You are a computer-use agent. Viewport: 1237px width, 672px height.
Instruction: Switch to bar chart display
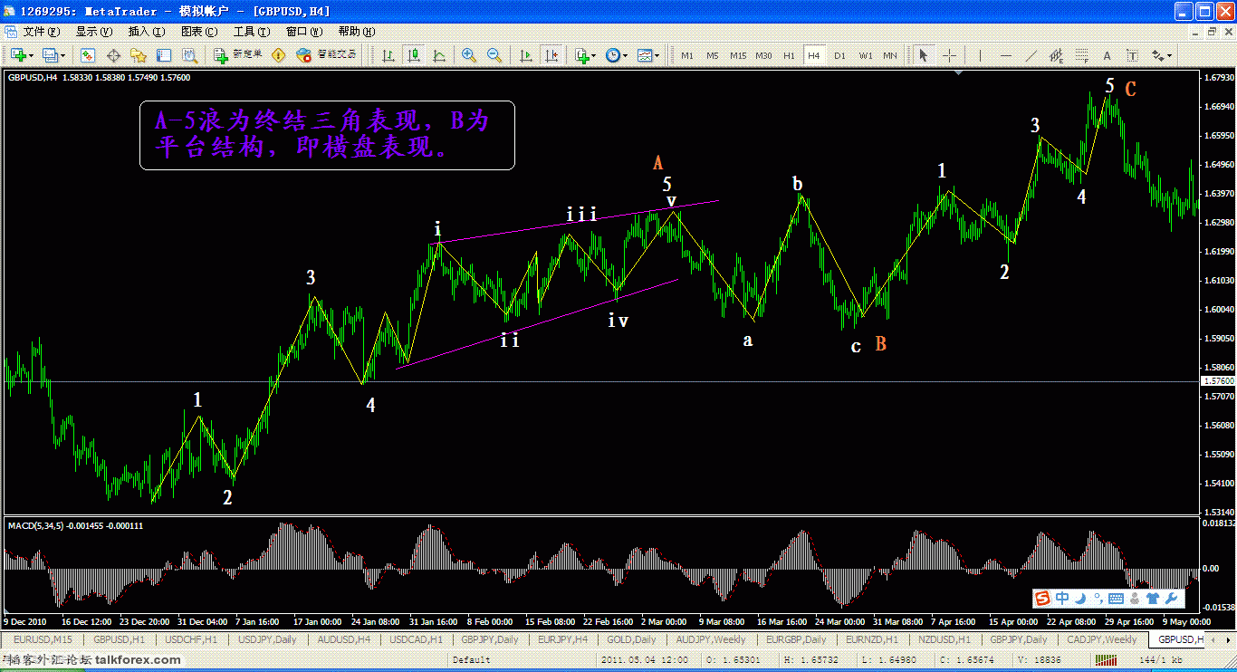(388, 55)
